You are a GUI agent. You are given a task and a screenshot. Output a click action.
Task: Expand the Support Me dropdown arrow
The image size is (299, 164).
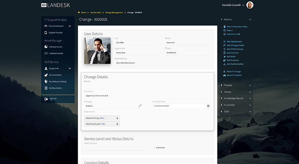(70, 68)
